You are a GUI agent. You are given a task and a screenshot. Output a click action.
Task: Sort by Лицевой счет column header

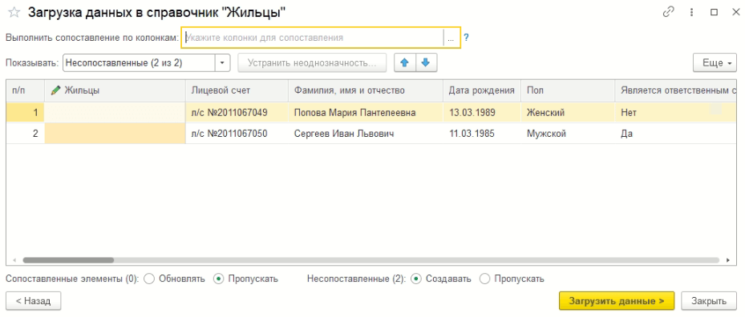pyautogui.click(x=237, y=90)
